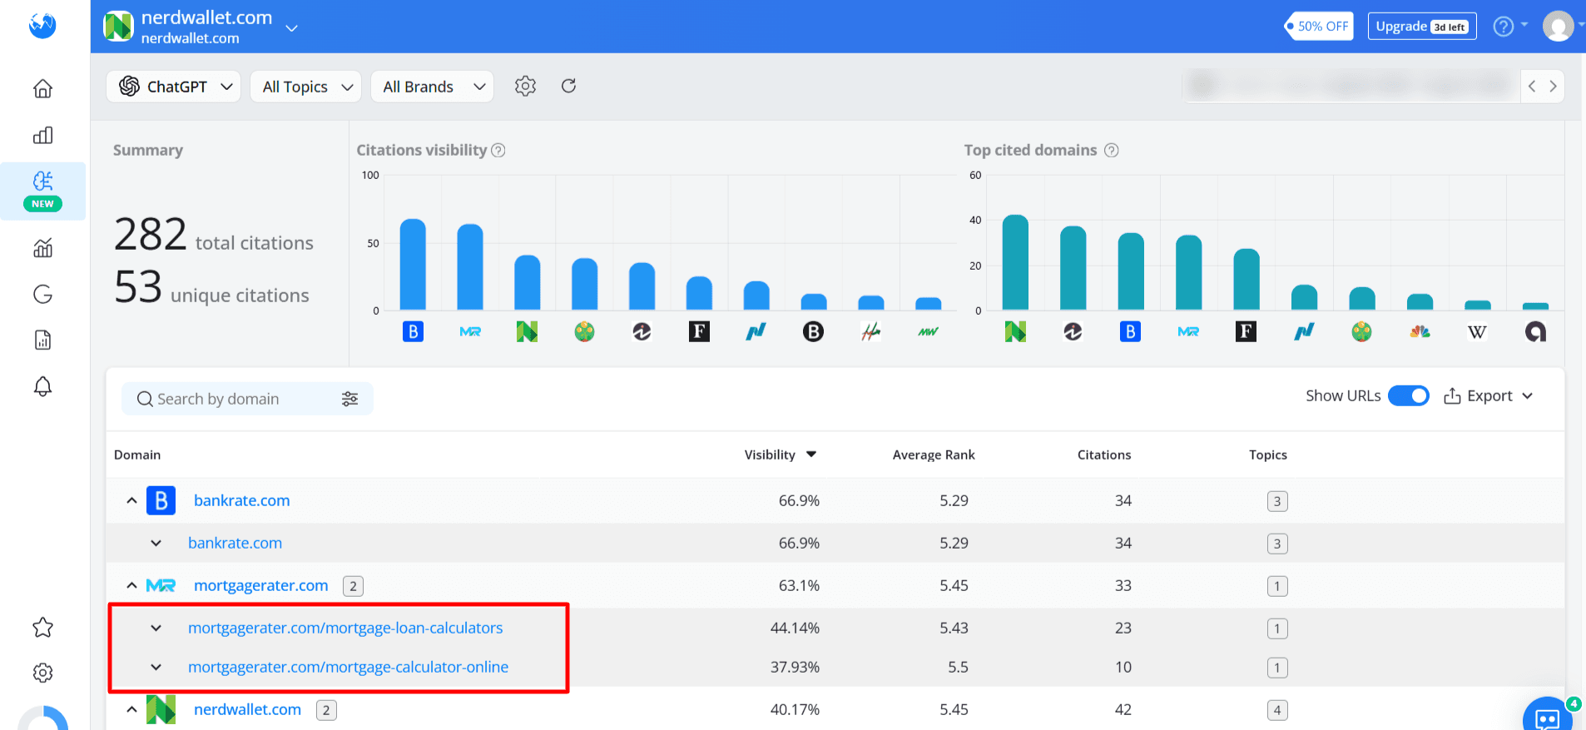
Task: Open the user avatar menu
Action: pos(1559,26)
